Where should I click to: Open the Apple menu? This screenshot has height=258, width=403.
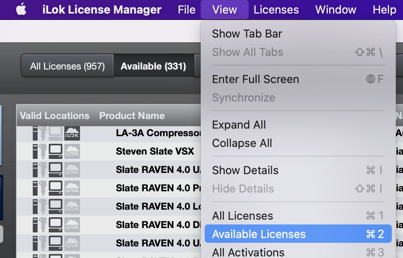(21, 10)
